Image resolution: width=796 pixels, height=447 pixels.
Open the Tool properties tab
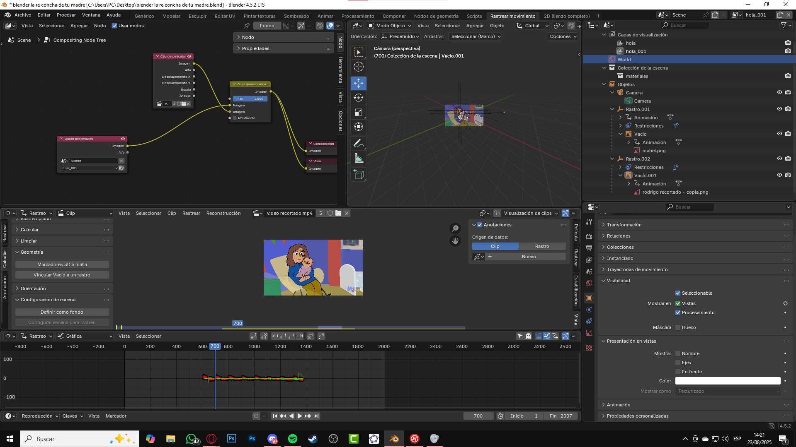tap(589, 222)
